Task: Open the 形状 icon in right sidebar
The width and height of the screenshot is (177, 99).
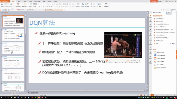Action: coord(150,30)
